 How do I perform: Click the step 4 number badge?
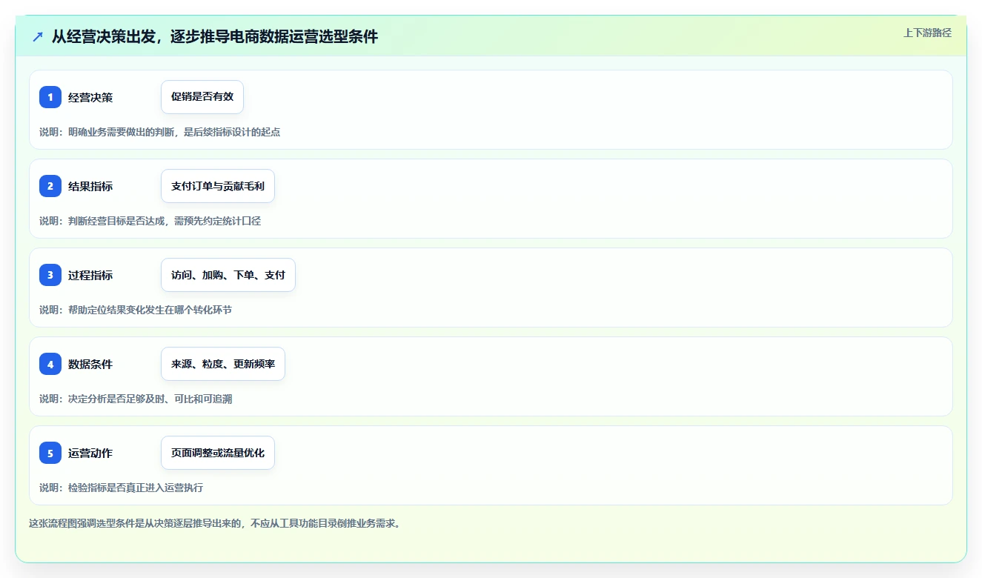(50, 364)
